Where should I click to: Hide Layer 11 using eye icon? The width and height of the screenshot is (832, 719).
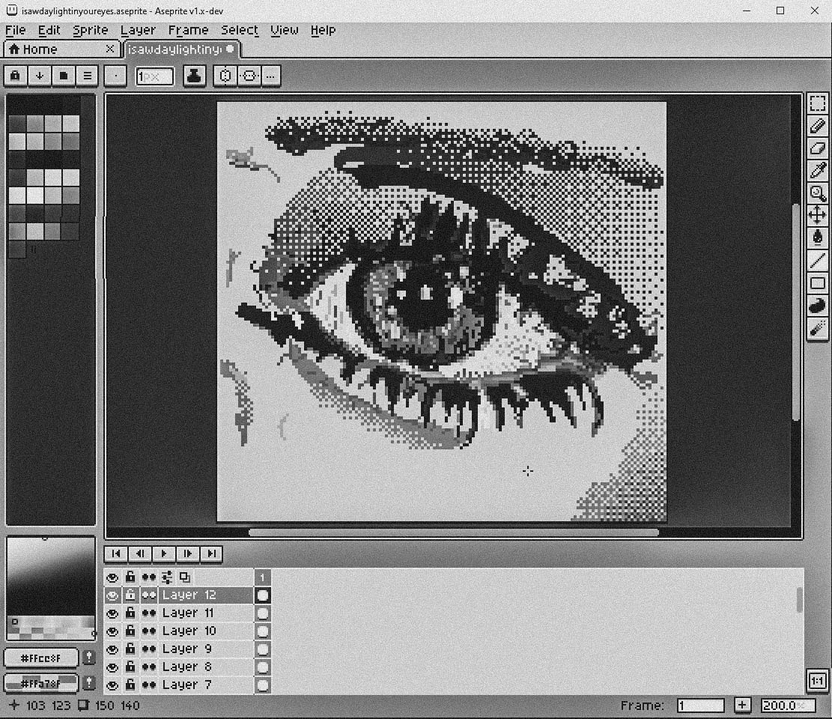tap(112, 613)
